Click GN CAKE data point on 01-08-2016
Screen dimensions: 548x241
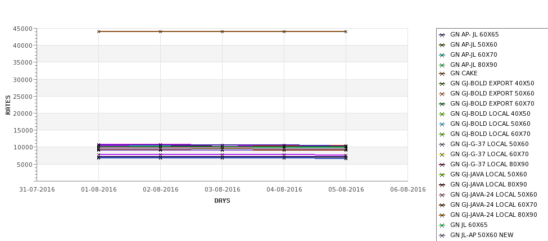99,31
